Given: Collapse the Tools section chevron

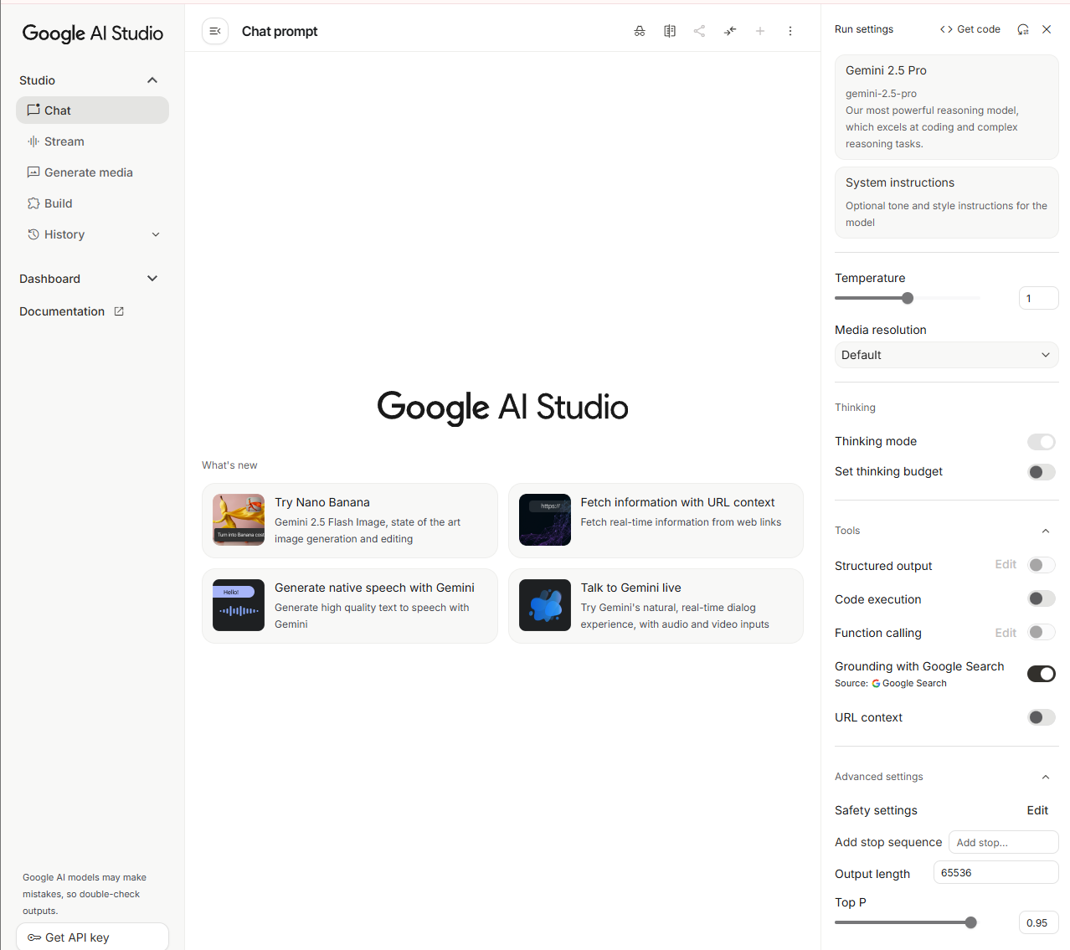Looking at the screenshot, I should [x=1046, y=531].
